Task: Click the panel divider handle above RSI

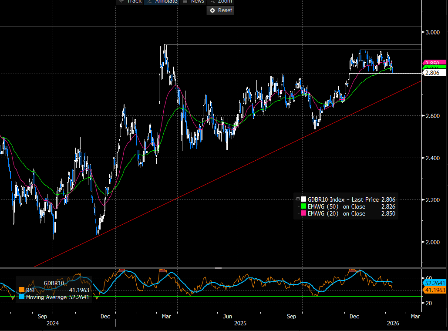Action: tap(218, 268)
